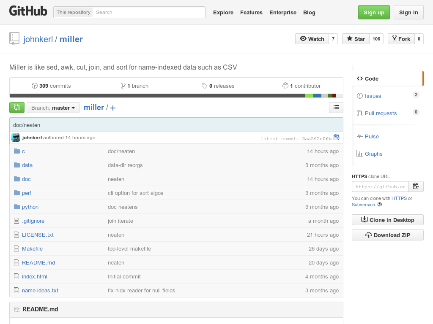This screenshot has height=324, width=433.
Task: Click the Graphs bar chart icon
Action: coord(359,154)
